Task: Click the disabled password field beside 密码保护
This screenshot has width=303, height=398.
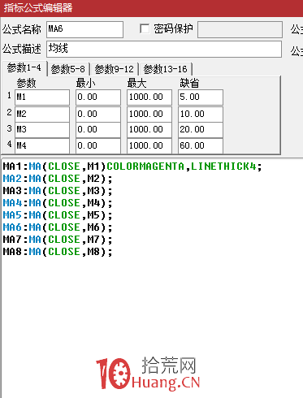Action: (x=240, y=29)
